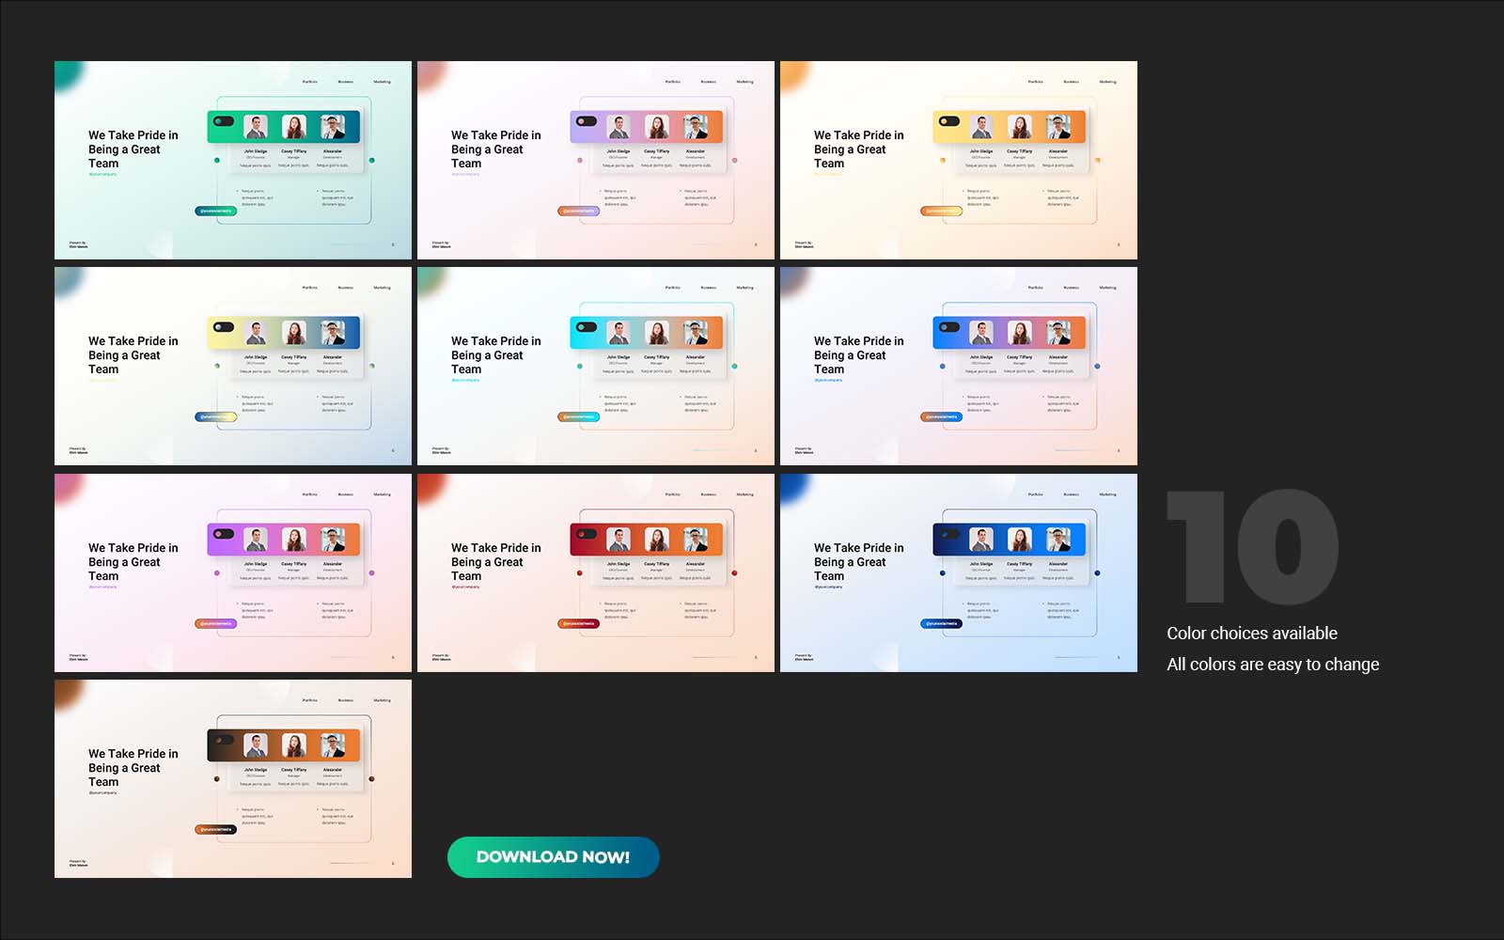Screen dimensions: 1504x940
Task: Select Portfolio tab on the green slide
Action: pos(309,82)
